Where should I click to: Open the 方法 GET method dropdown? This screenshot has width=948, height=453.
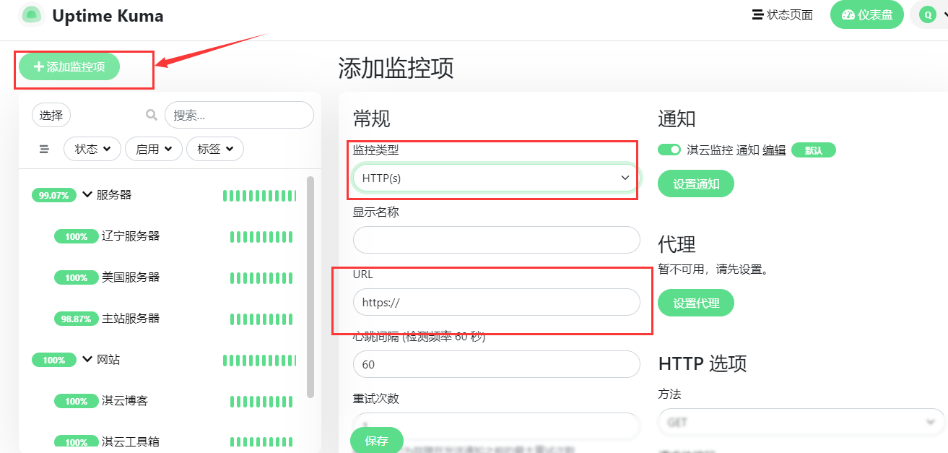(x=801, y=422)
